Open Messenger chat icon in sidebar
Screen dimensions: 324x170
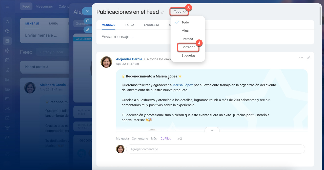pyautogui.click(x=7, y=31)
